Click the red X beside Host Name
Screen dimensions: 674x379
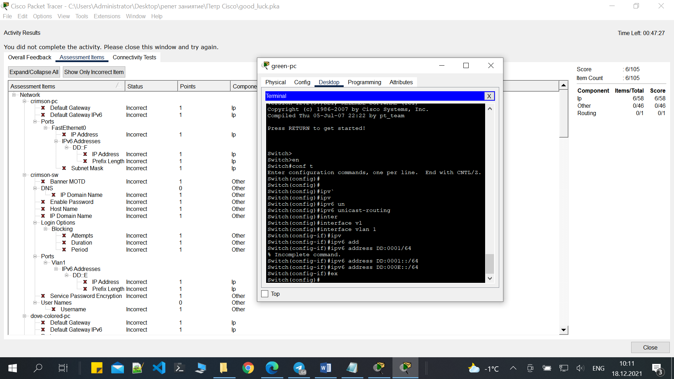point(43,209)
